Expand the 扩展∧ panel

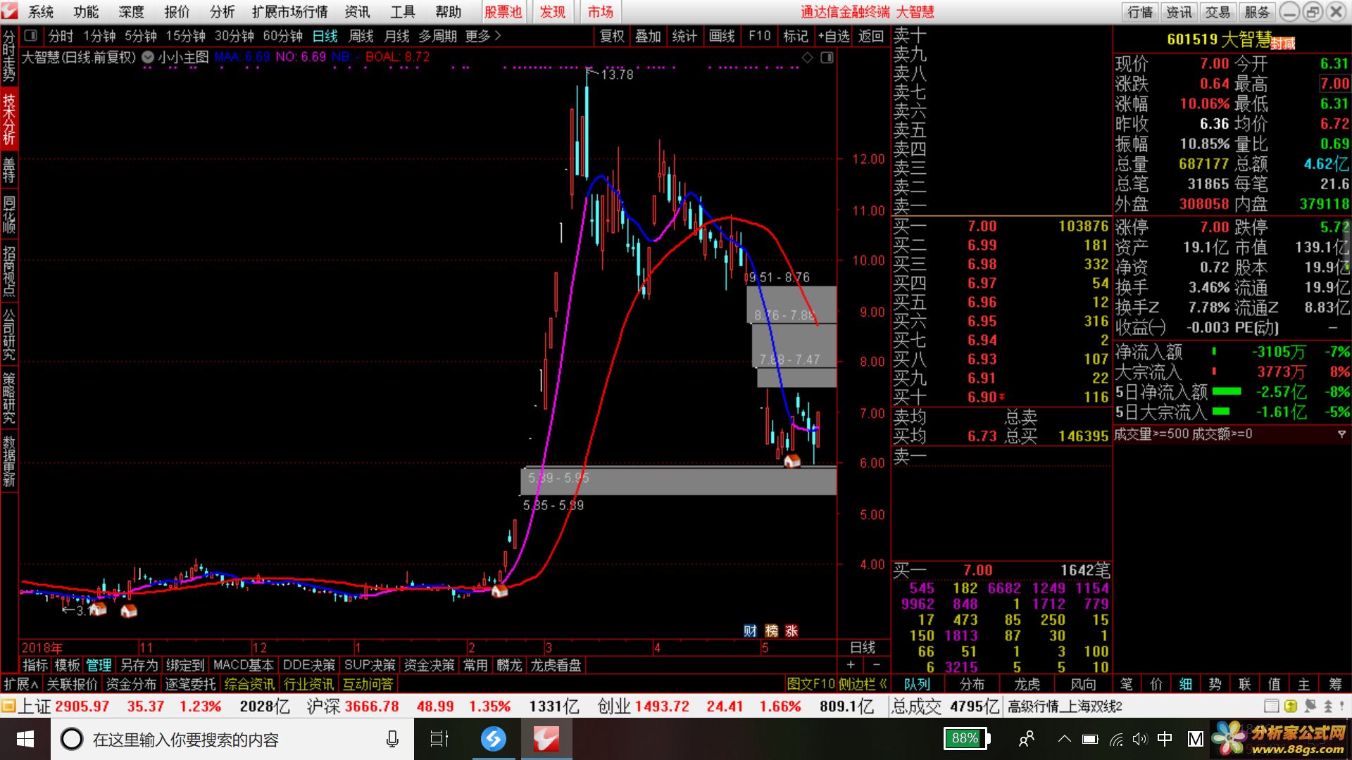click(x=21, y=684)
